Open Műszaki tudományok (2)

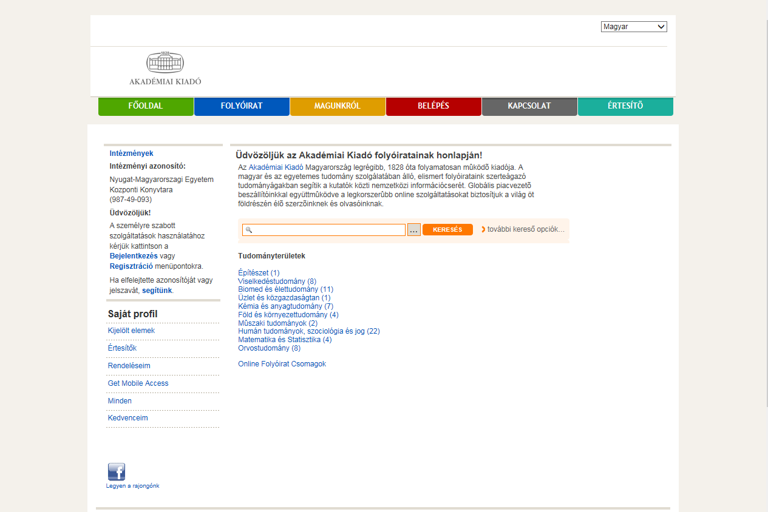(x=277, y=323)
